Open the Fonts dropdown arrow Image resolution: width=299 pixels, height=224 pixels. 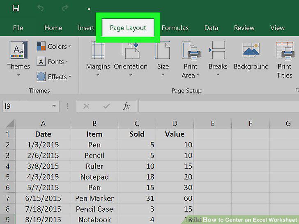tap(67, 62)
